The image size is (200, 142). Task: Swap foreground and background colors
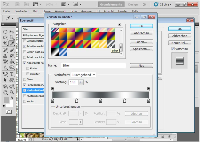[x=12, y=98]
